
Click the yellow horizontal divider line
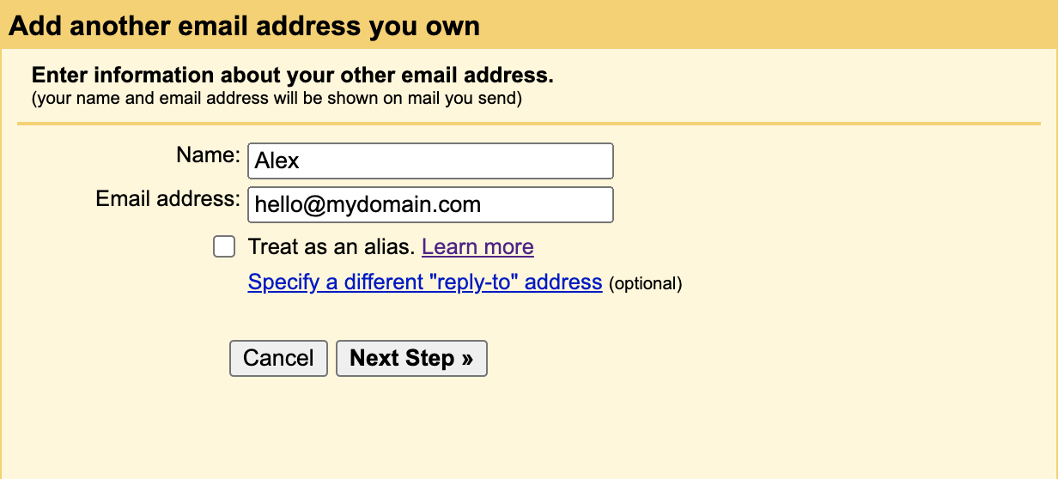(x=529, y=124)
